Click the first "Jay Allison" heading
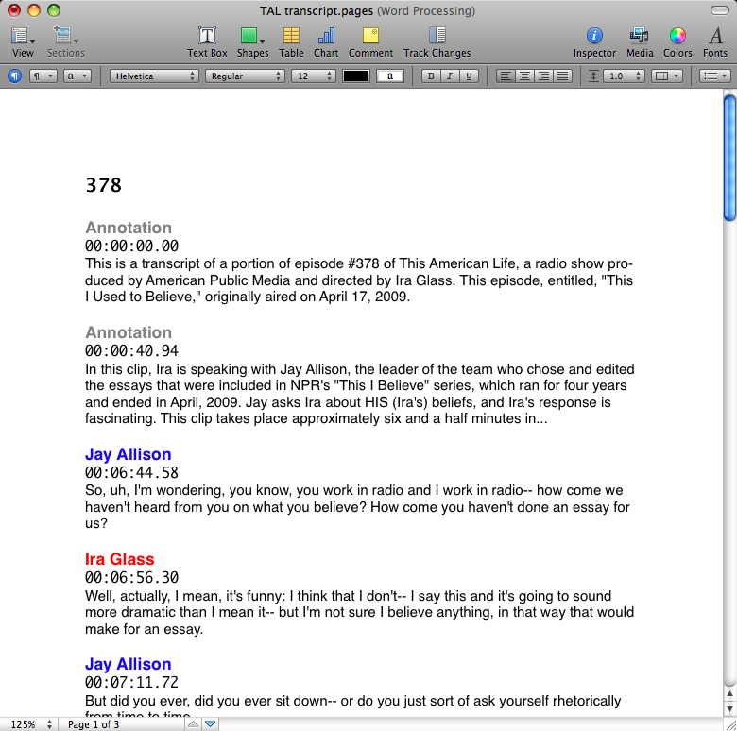Image resolution: width=737 pixels, height=731 pixels. coord(128,454)
